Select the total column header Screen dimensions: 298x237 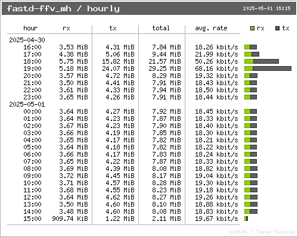[161, 28]
